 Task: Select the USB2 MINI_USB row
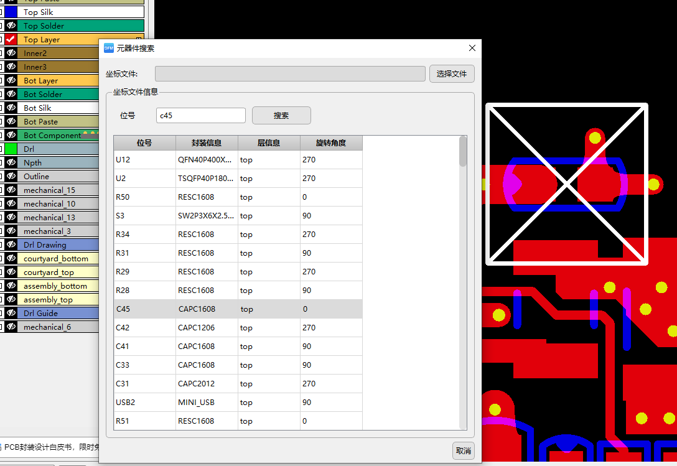tap(238, 403)
